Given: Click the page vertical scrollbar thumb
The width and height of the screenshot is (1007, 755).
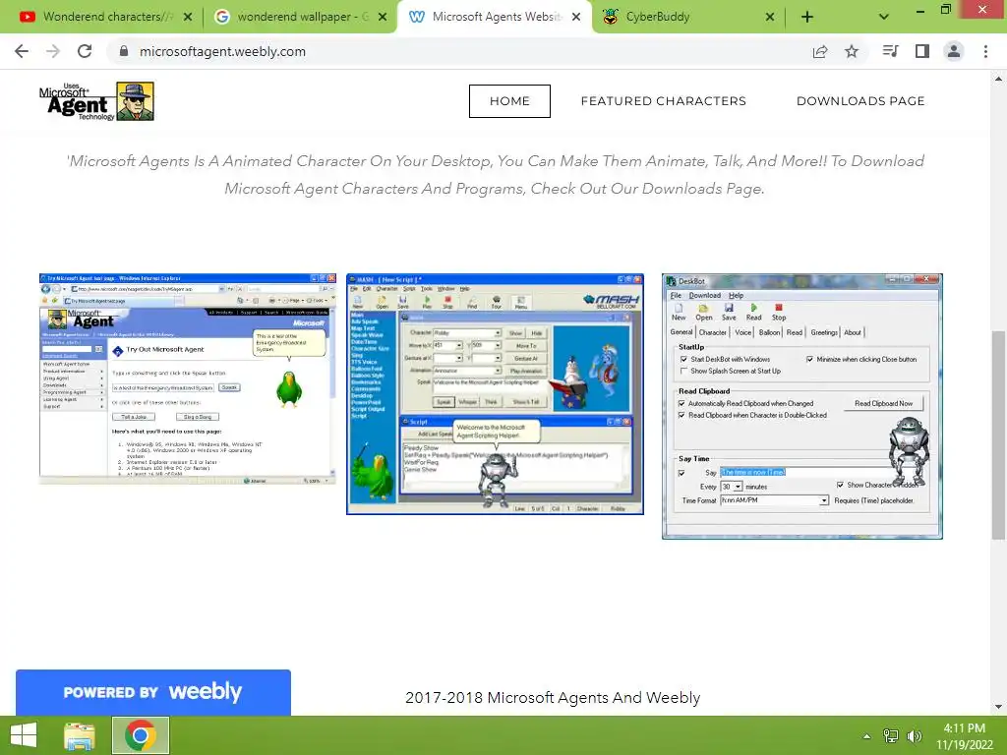Looking at the screenshot, I should (x=998, y=435).
